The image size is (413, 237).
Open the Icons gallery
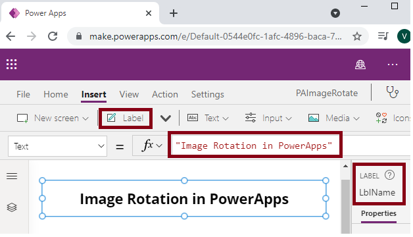[393, 118]
